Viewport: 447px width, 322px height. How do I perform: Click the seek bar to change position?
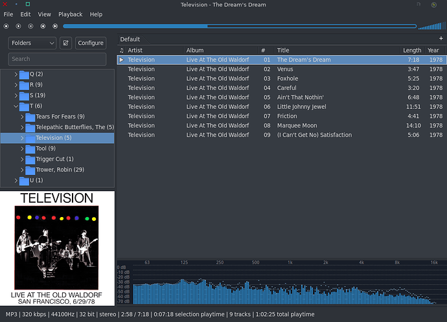coord(259,26)
